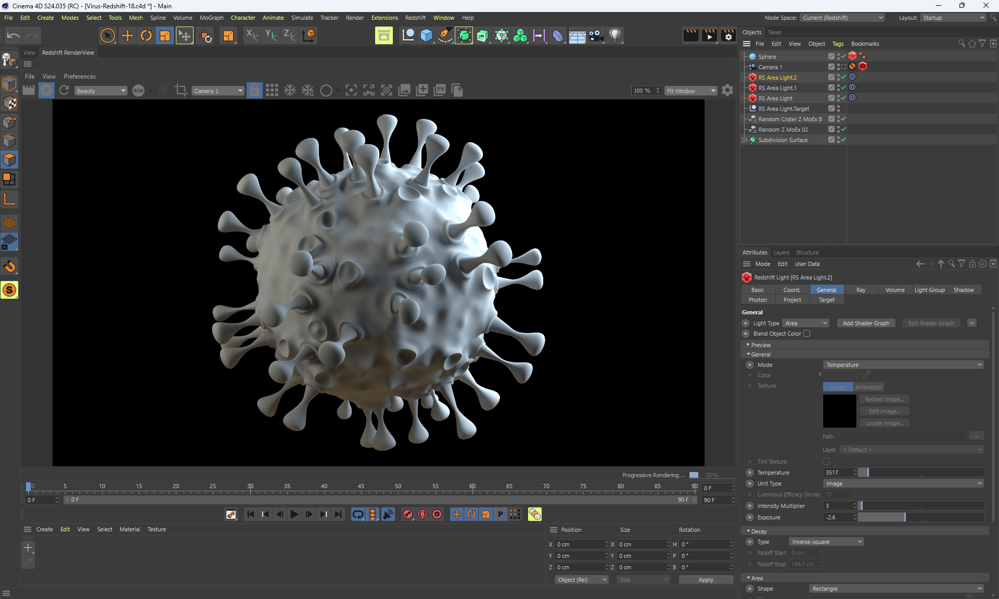Click the light bulb icon in toolbar
Image resolution: width=999 pixels, height=599 pixels.
[x=615, y=35]
